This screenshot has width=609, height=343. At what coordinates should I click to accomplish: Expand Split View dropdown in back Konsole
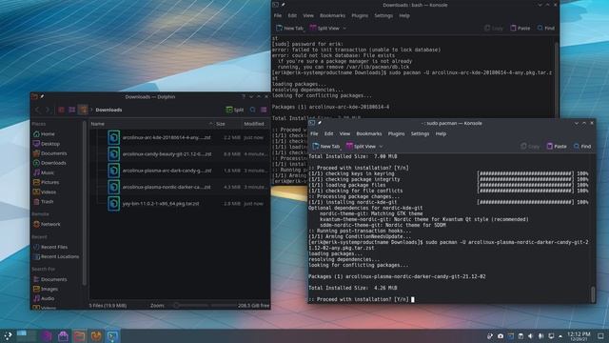[x=344, y=29]
